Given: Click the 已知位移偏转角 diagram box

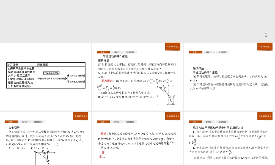Looking at the screenshot, I should [76, 76].
